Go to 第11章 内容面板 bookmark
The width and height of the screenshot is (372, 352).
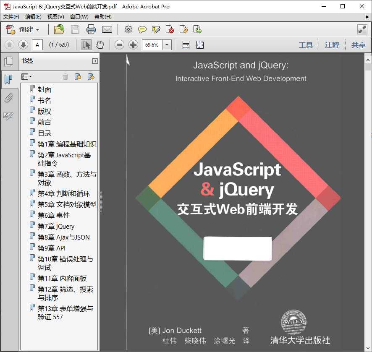pyautogui.click(x=62, y=278)
